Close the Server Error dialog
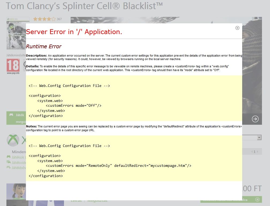This screenshot has height=206, width=270. coord(237,28)
